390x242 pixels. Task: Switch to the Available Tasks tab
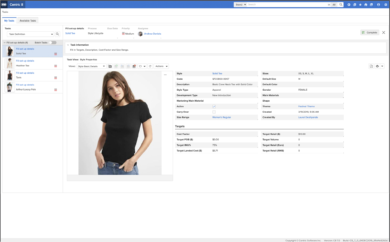(x=28, y=20)
